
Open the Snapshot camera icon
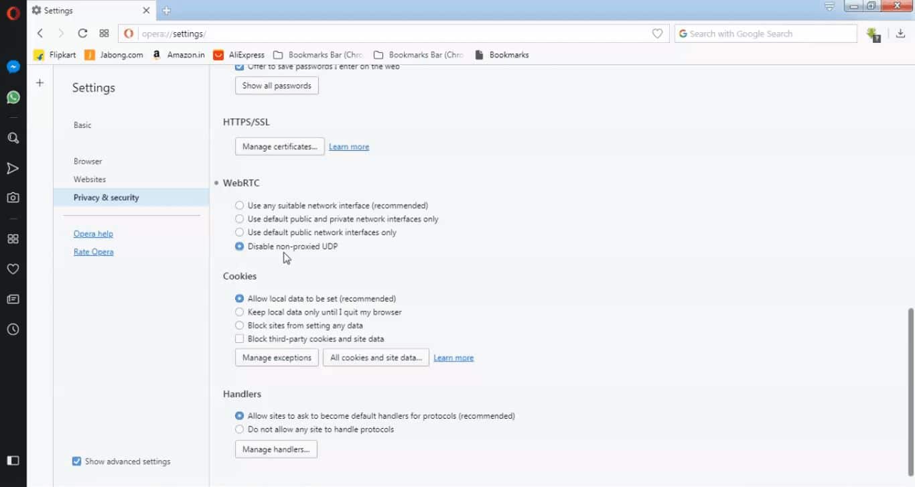(x=13, y=198)
